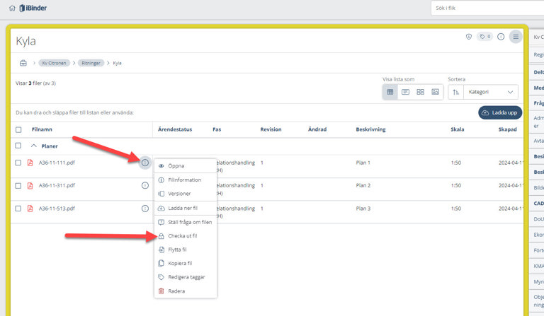The image size is (544, 316).
Task: Sort by Fas column header
Action: click(217, 129)
